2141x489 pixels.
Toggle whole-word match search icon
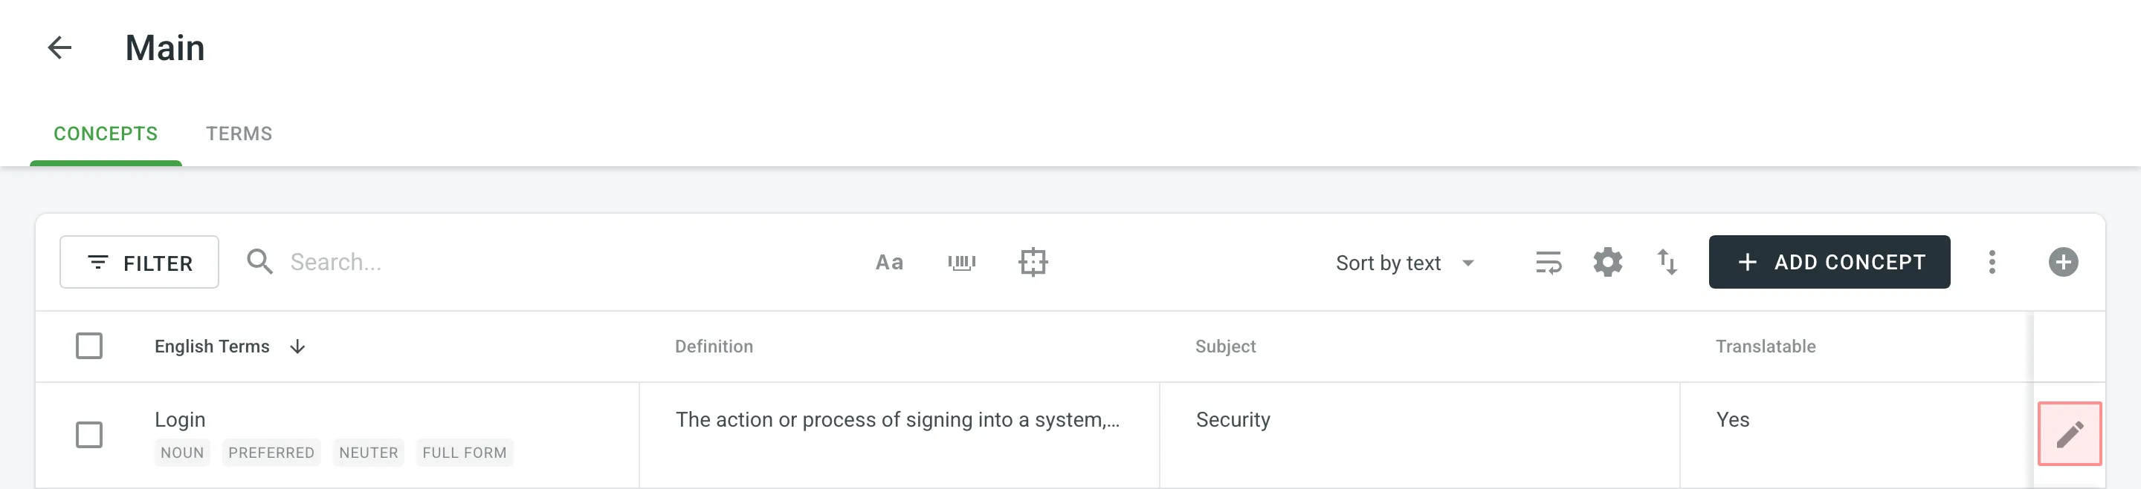click(x=960, y=263)
